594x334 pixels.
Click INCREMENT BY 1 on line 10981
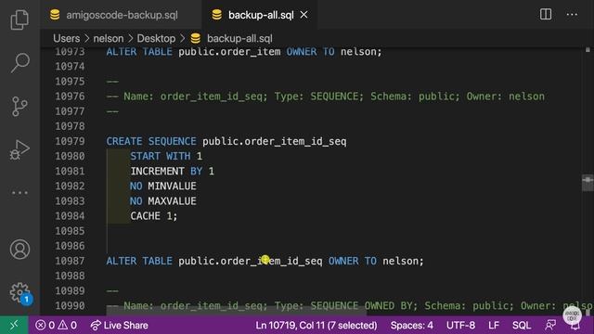coord(173,171)
